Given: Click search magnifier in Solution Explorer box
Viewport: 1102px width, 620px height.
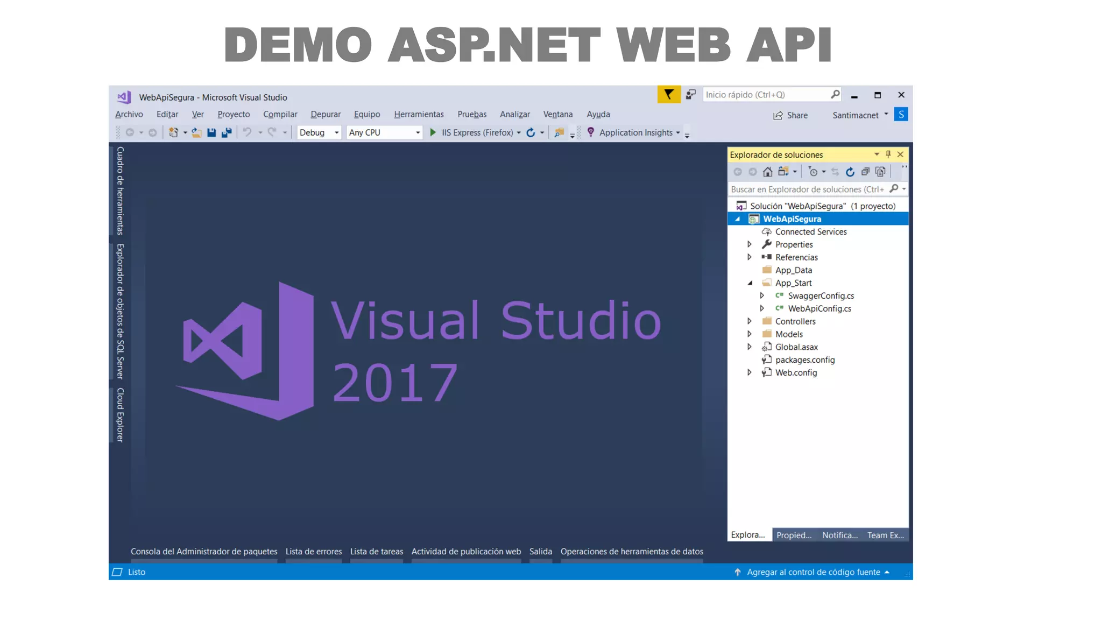Looking at the screenshot, I should coord(894,188).
